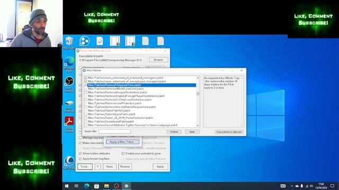Check the RemoveBasqueRestrictions patch

point(86,92)
